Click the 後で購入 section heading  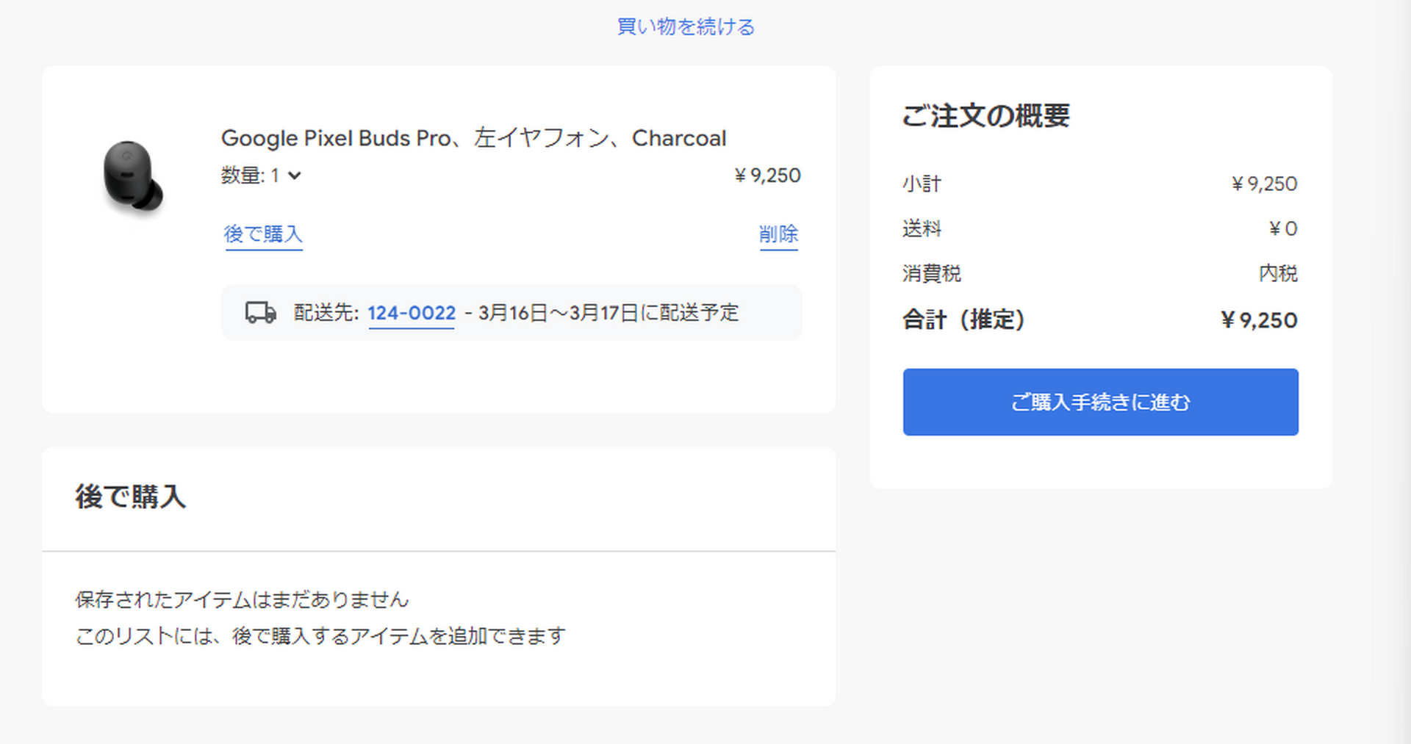coord(130,496)
